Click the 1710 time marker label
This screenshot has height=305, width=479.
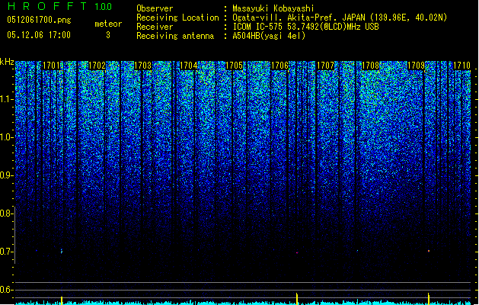click(x=461, y=66)
